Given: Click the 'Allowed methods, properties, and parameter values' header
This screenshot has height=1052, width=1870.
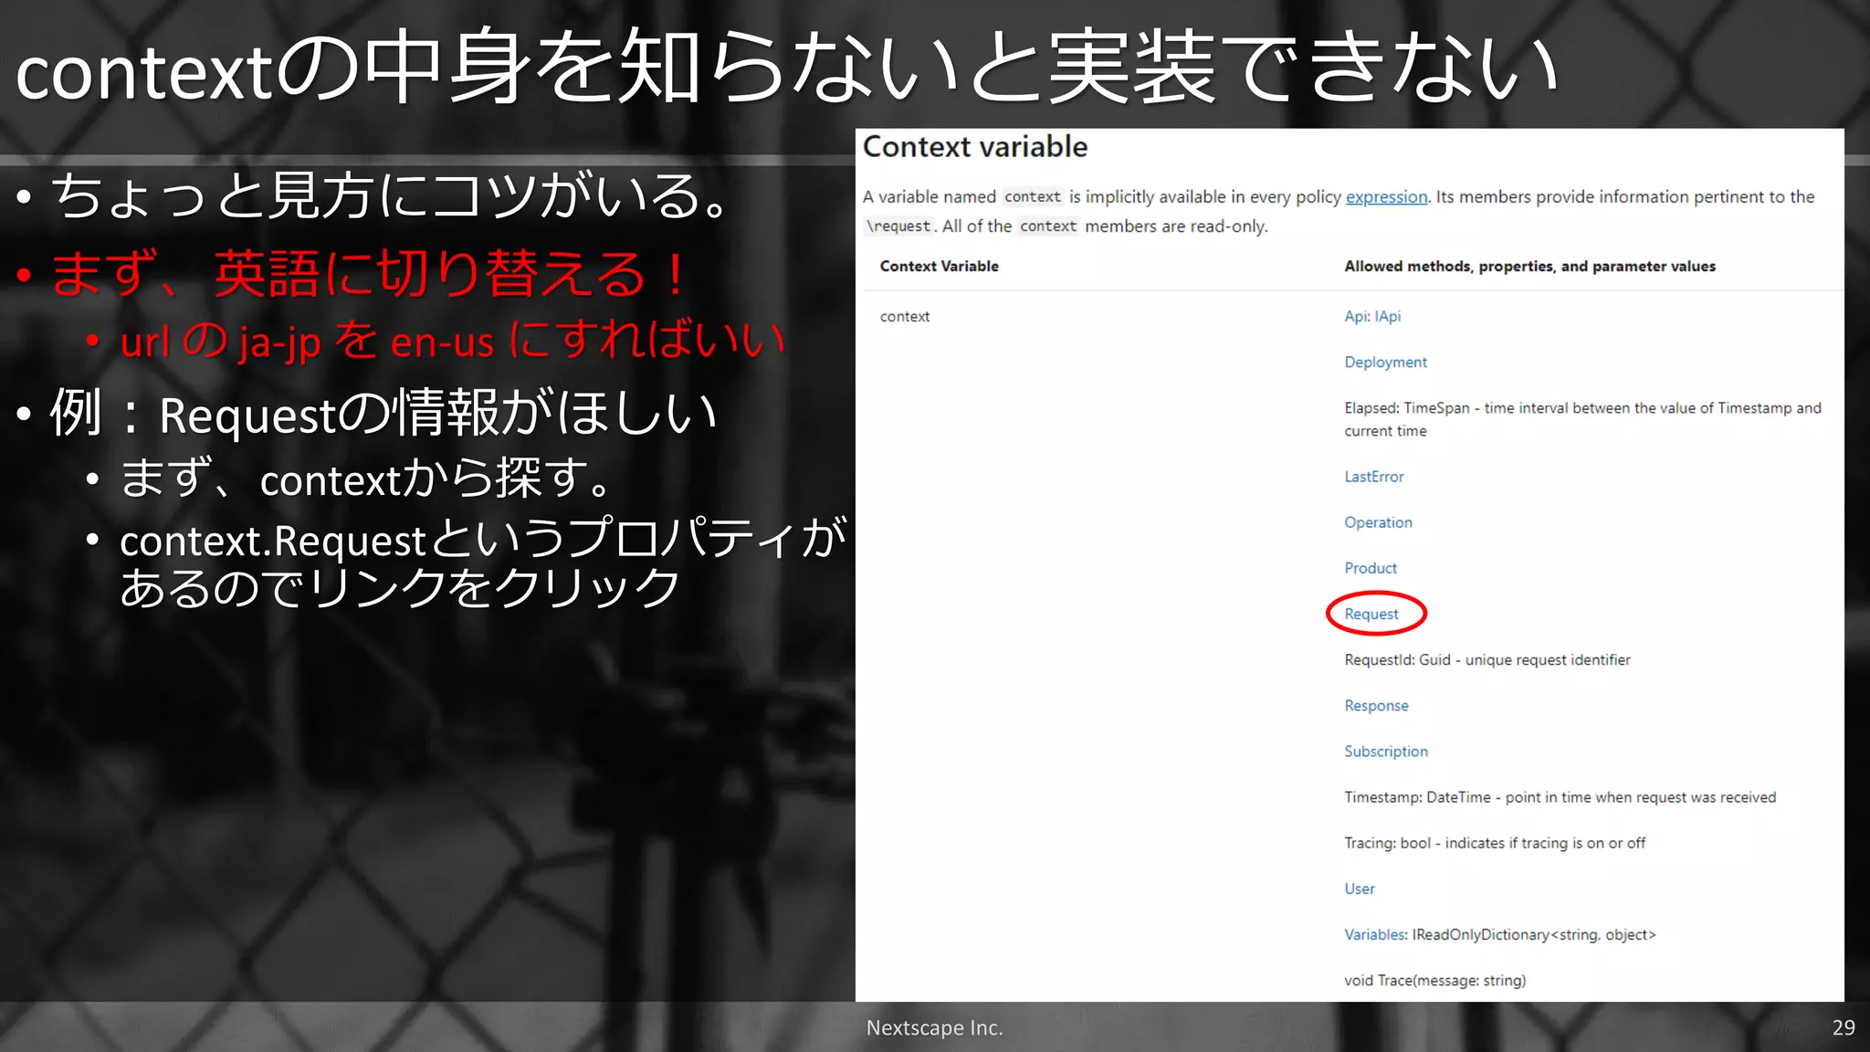Looking at the screenshot, I should point(1529,267).
